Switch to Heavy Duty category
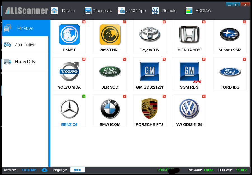The image size is (252, 175). [x=25, y=62]
